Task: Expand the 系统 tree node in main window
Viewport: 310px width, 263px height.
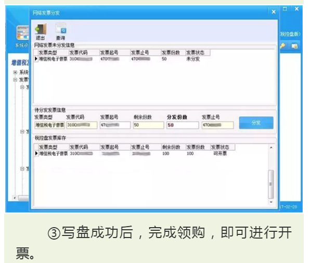Action: pyautogui.click(x=15, y=72)
